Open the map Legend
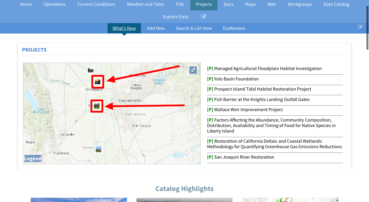The width and height of the screenshot is (369, 202). (x=33, y=159)
